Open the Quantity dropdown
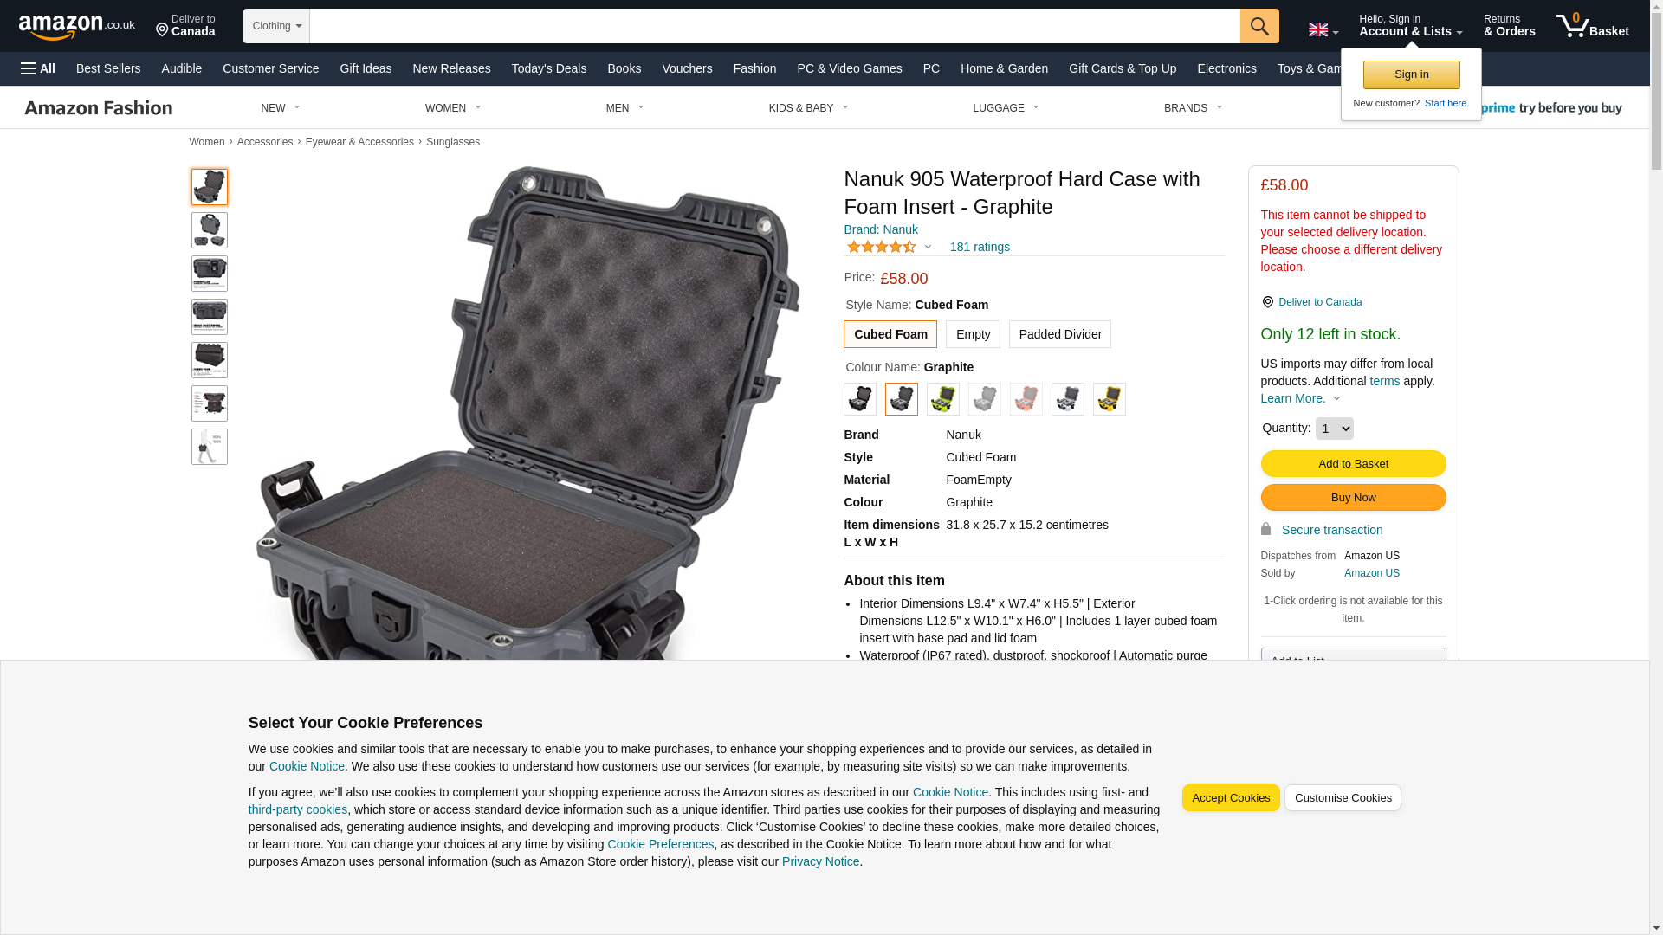Screen dimensions: 1663x935 pos(1334,429)
